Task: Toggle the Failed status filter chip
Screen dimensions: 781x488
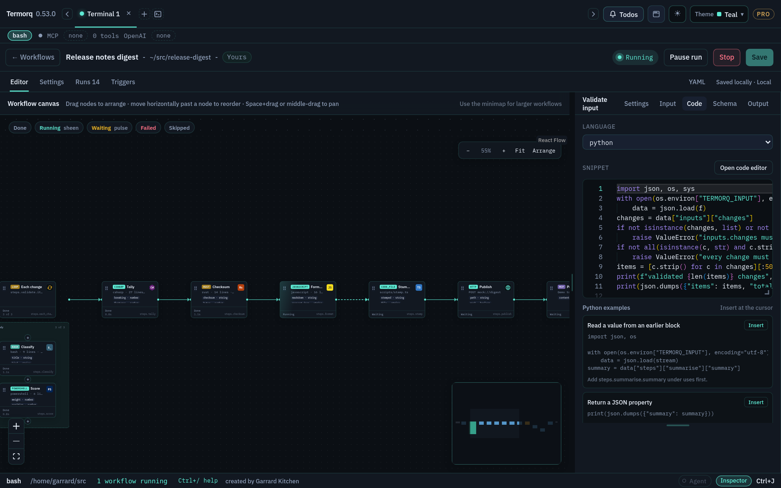Action: (148, 128)
